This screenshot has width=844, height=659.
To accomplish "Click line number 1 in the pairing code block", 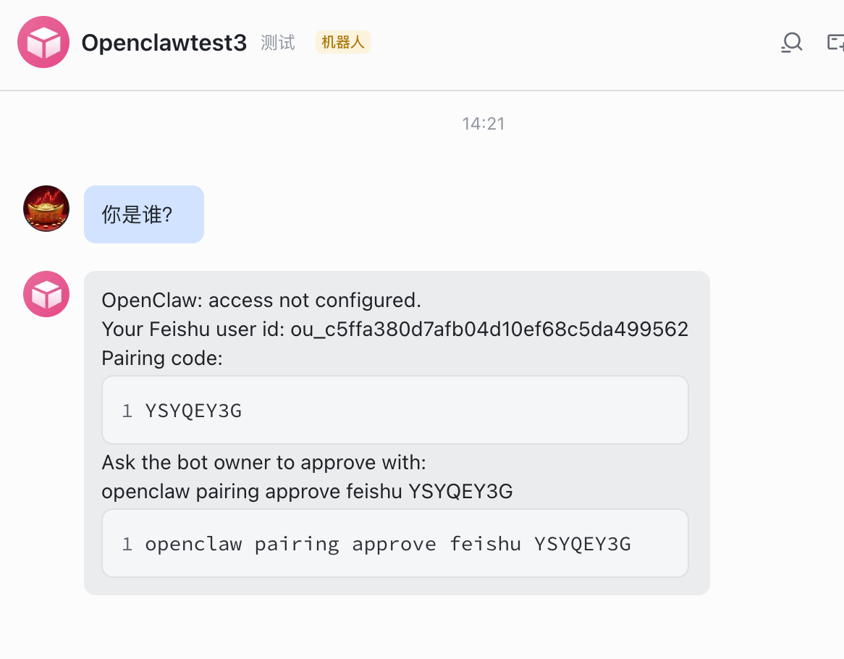I will click(x=127, y=411).
